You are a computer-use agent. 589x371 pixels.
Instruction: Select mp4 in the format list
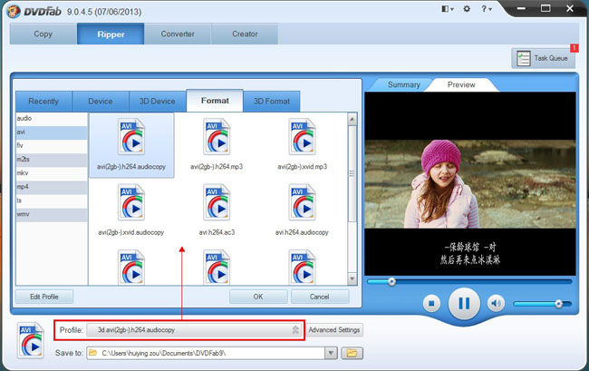[x=52, y=187]
